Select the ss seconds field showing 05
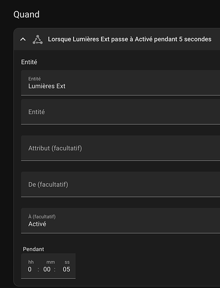Viewport: 220px width, 288px height. pyautogui.click(x=66, y=269)
